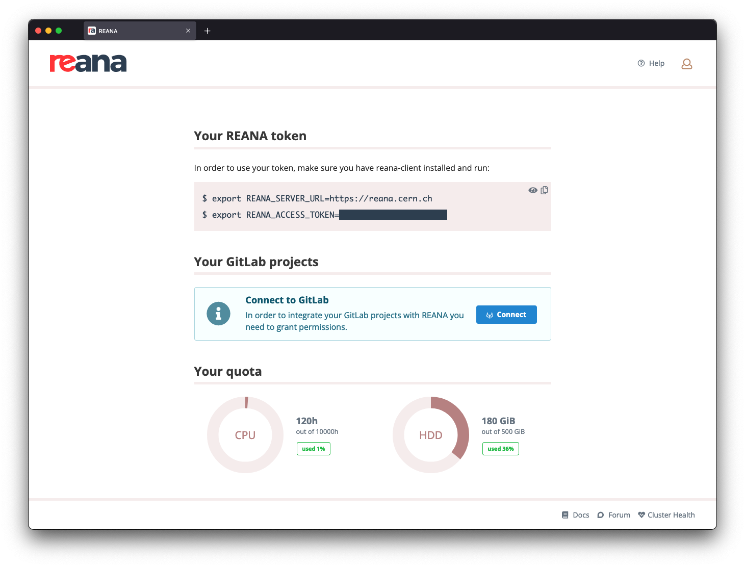
Task: Click the redacted REANA_ACCESS_TOKEN value
Action: 394,215
